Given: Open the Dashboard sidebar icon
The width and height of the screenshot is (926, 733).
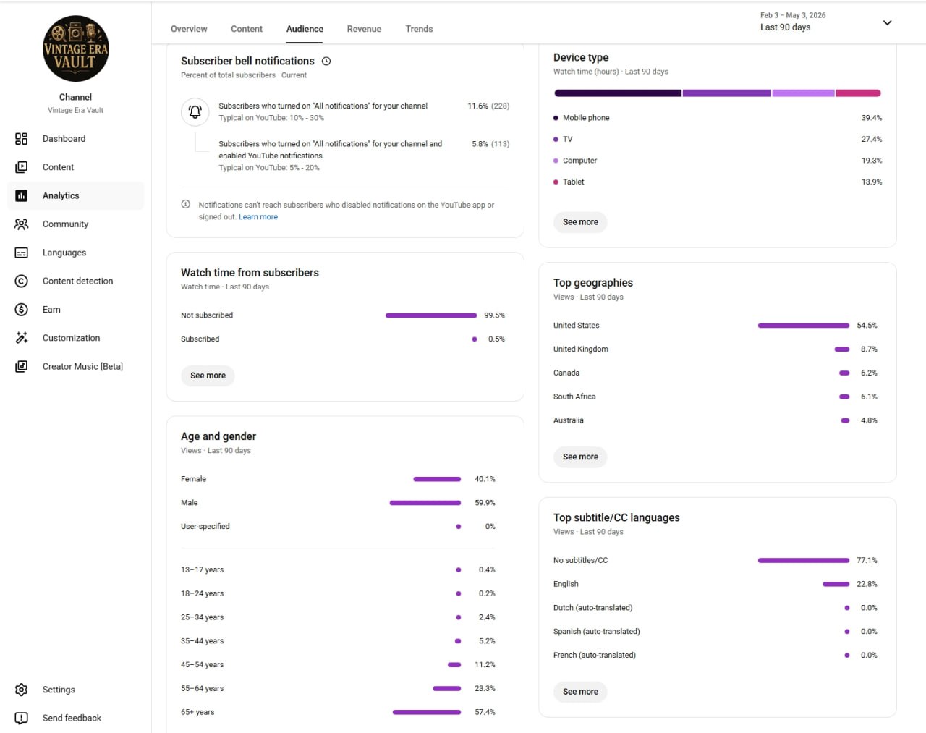Looking at the screenshot, I should coord(22,139).
